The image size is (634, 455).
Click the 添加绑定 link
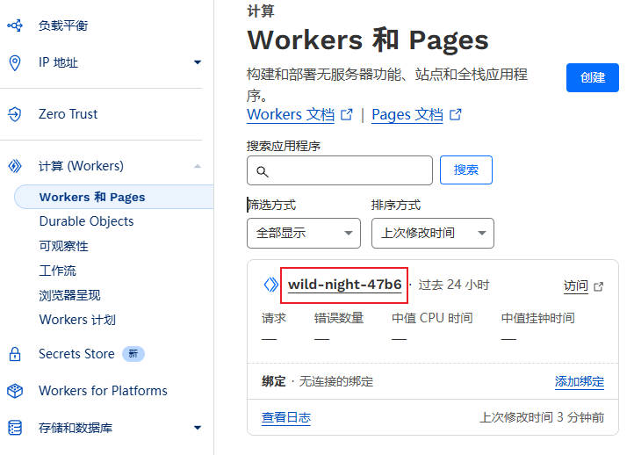(579, 381)
